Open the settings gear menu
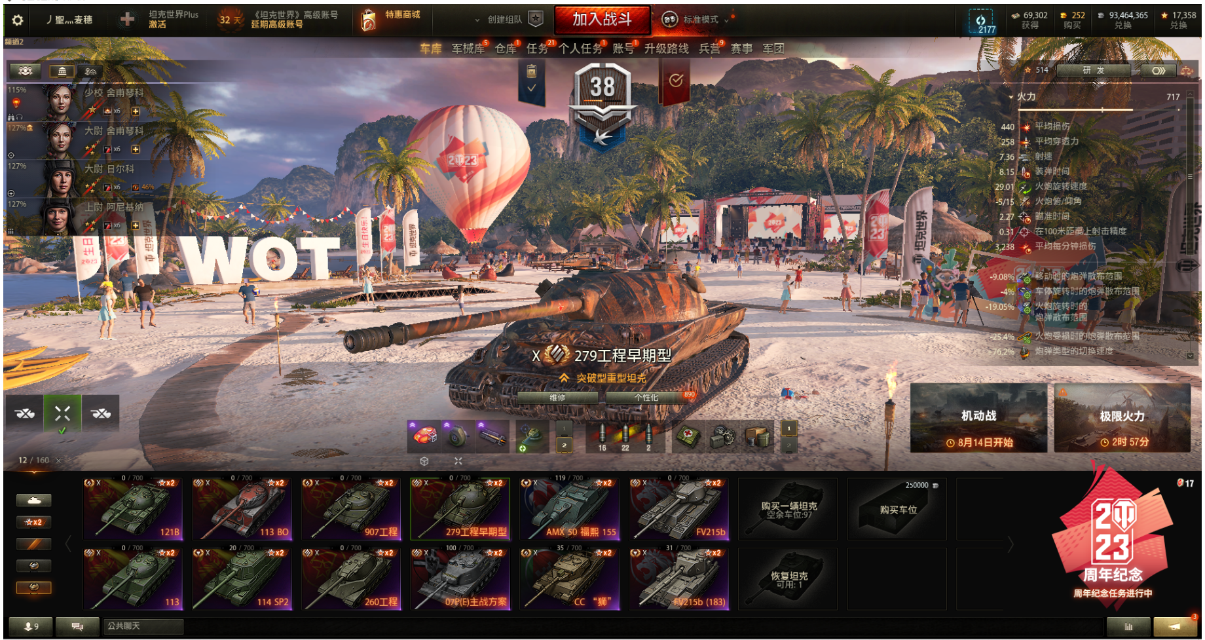The height and width of the screenshot is (640, 1205). tap(18, 20)
